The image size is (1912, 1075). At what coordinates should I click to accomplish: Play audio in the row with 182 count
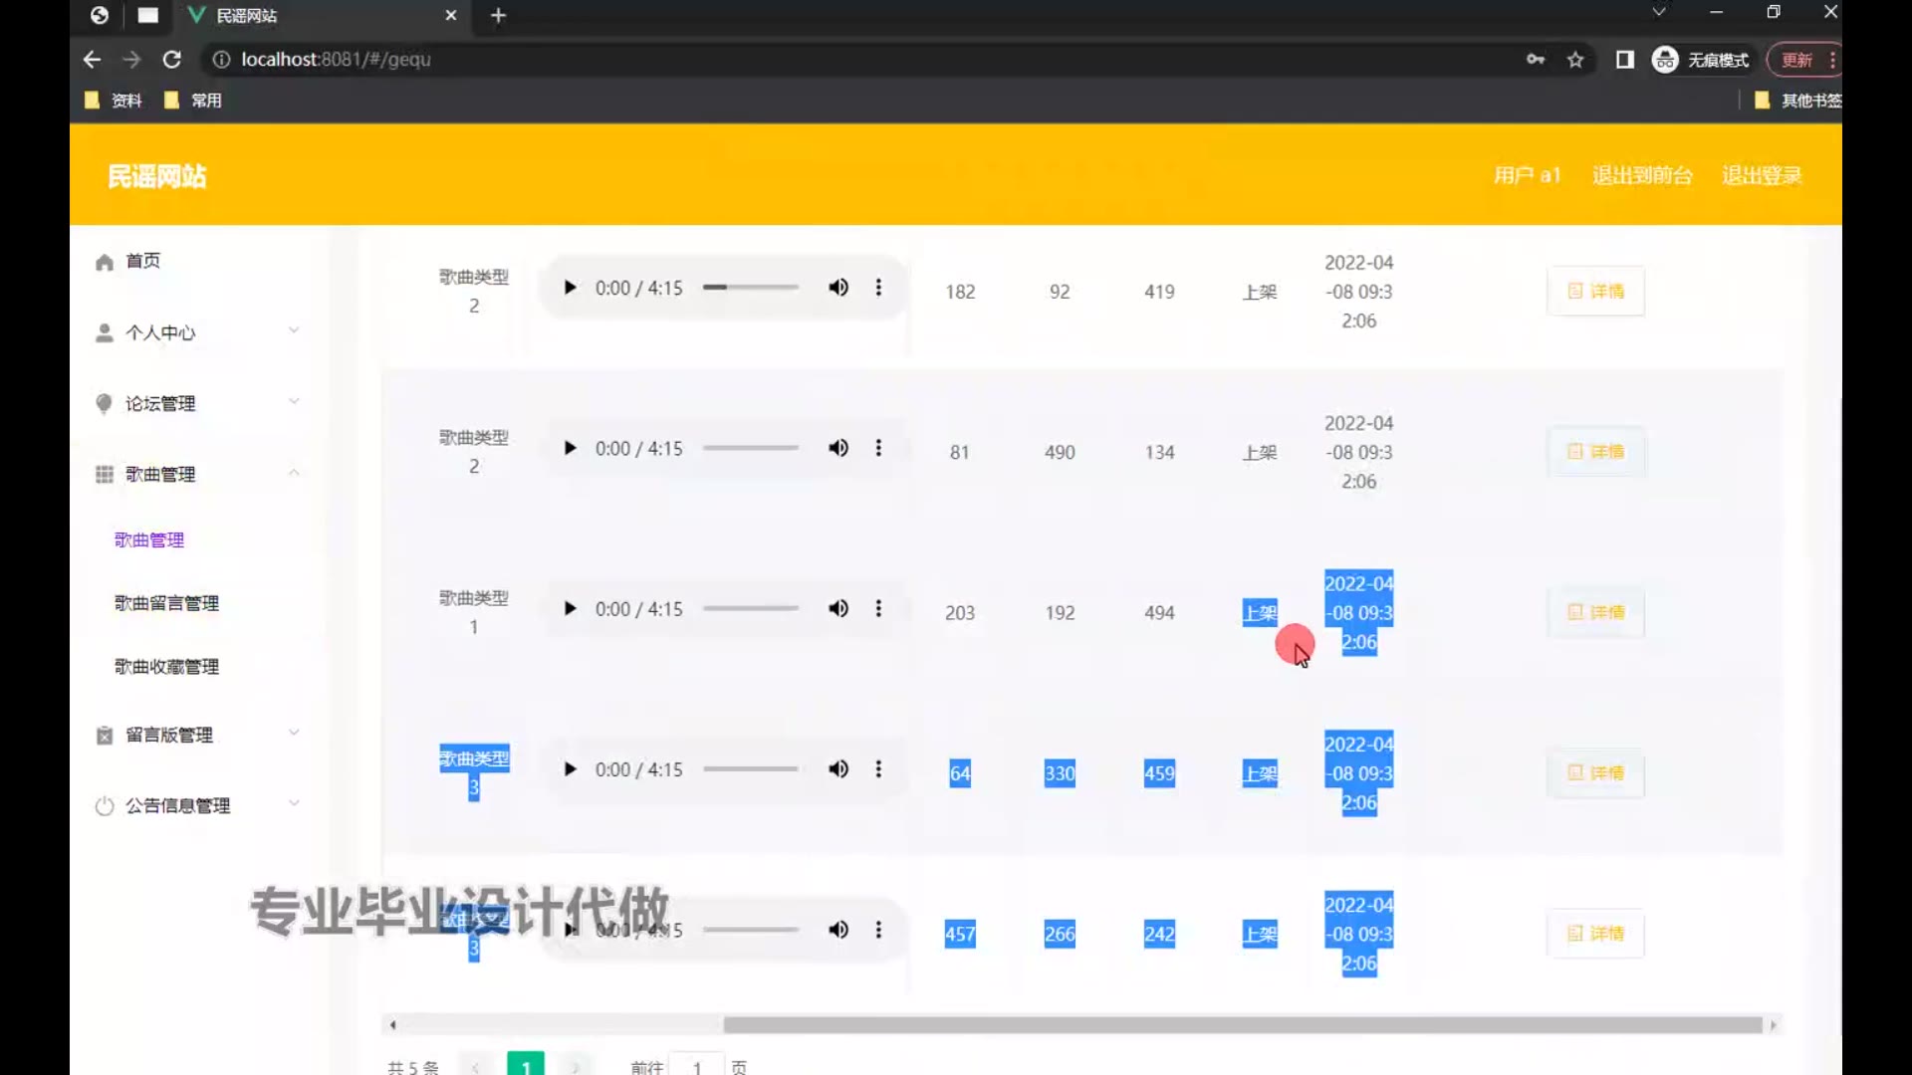coord(570,288)
